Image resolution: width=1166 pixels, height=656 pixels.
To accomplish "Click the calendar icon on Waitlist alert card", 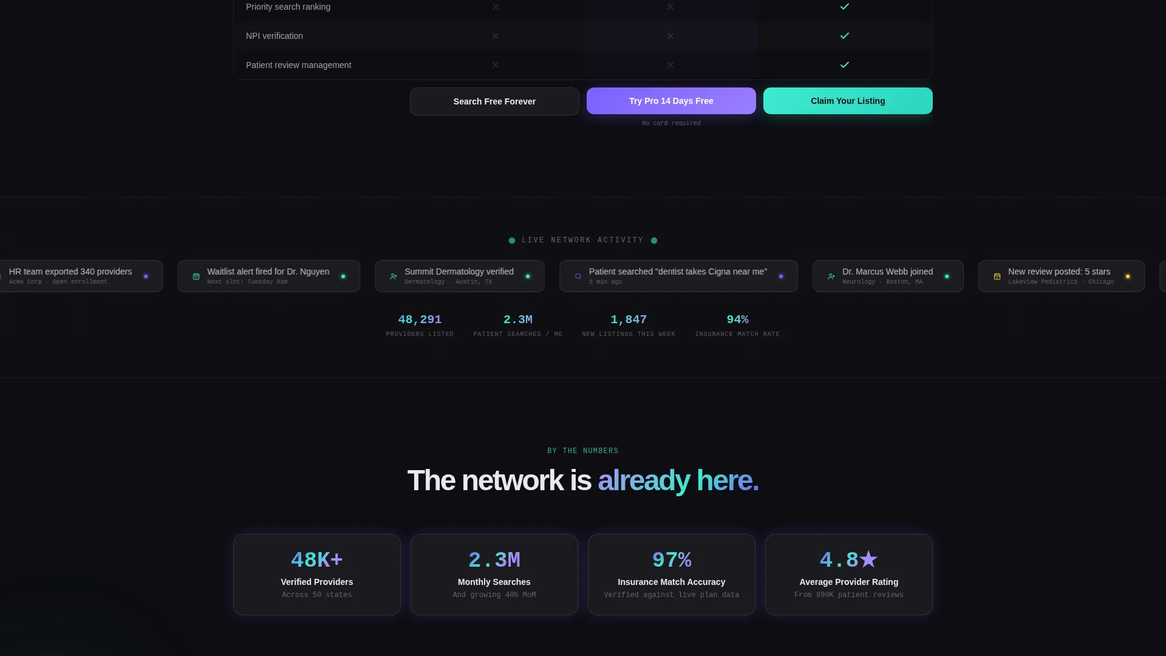I will (x=196, y=276).
